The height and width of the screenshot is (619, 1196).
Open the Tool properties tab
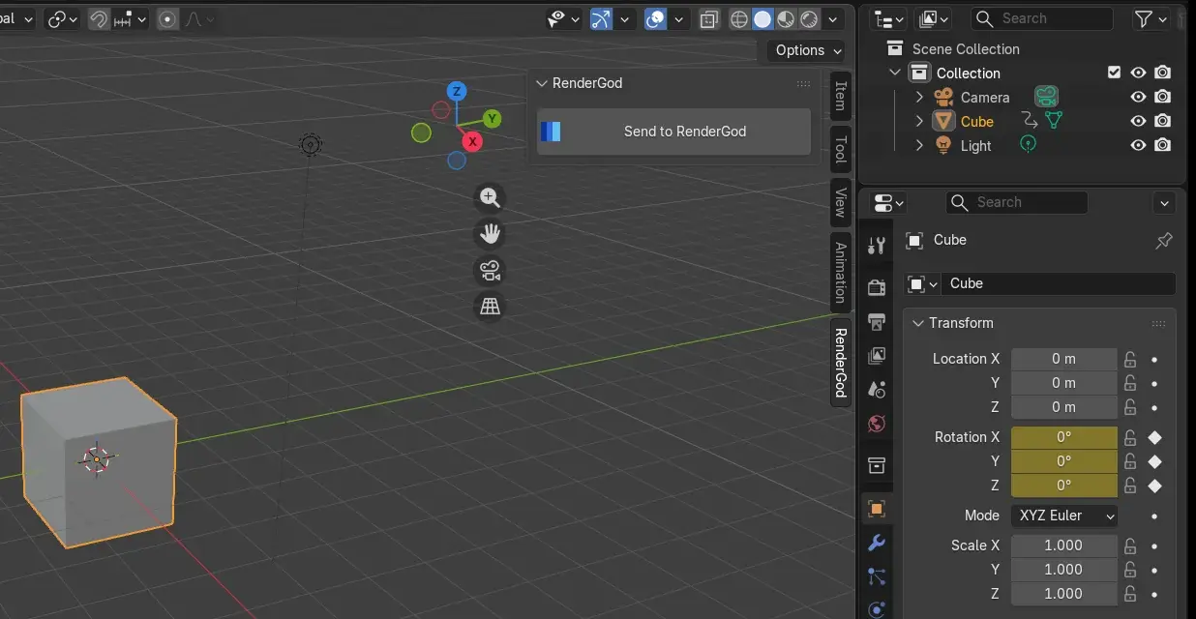click(877, 246)
